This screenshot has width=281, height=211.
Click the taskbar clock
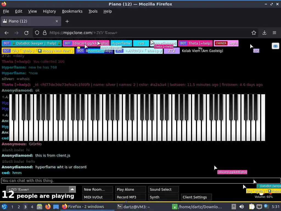click(x=276, y=207)
